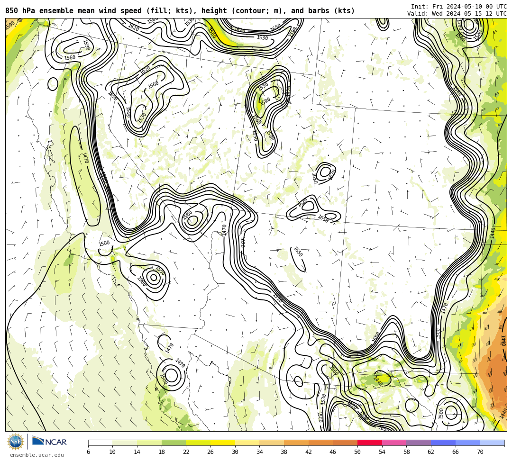Click the pale blue above-70 kts colorbar segment
Image resolution: width=512 pixels, height=461 pixels.
492,443
